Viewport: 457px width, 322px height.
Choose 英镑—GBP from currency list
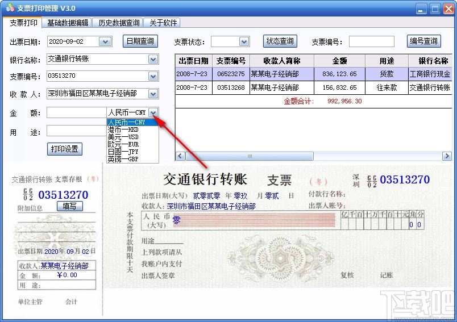pyautogui.click(x=132, y=159)
